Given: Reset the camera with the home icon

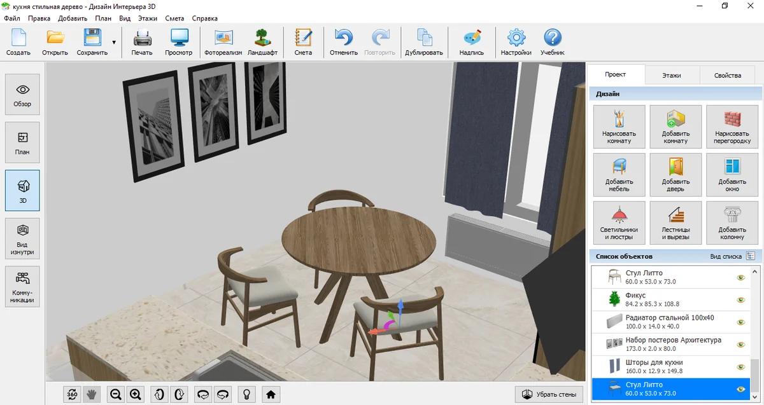Looking at the screenshot, I should [x=271, y=394].
